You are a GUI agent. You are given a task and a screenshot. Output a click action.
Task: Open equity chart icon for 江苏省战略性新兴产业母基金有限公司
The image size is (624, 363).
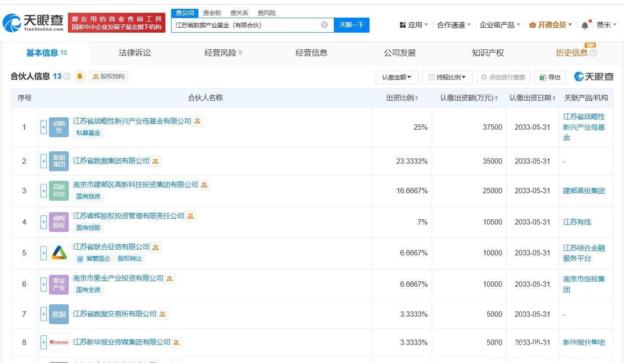click(198, 121)
